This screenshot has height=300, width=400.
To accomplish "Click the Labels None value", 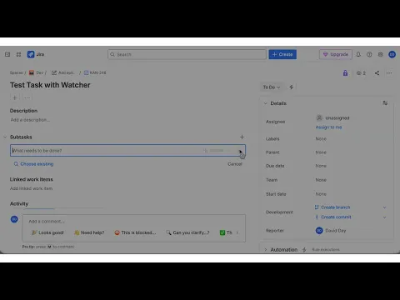I will [321, 139].
